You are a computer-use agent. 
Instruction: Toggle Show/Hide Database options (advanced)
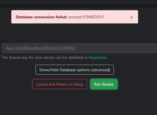point(75,70)
